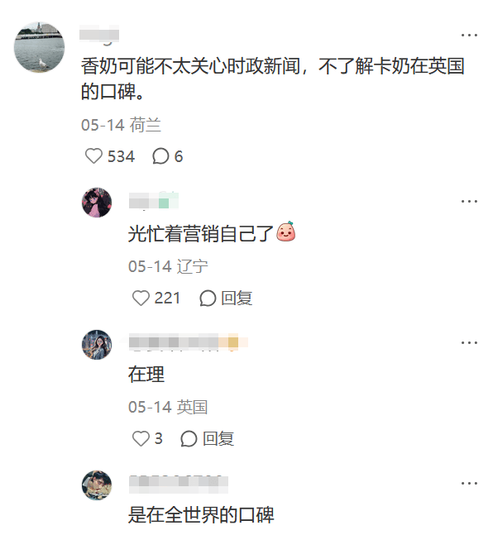Like the 在理 reply with 3 likes

[x=141, y=438]
